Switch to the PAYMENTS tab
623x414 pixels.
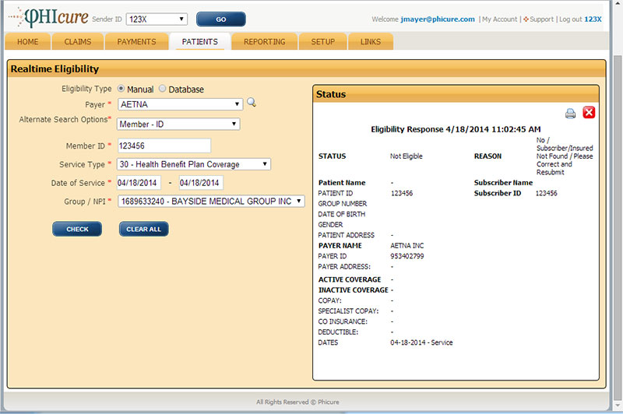tap(136, 42)
